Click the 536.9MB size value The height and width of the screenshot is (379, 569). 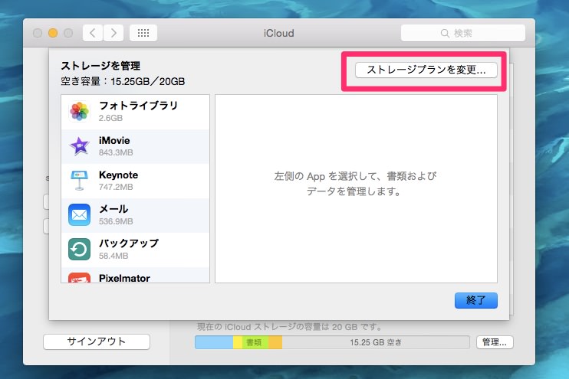[x=116, y=221]
